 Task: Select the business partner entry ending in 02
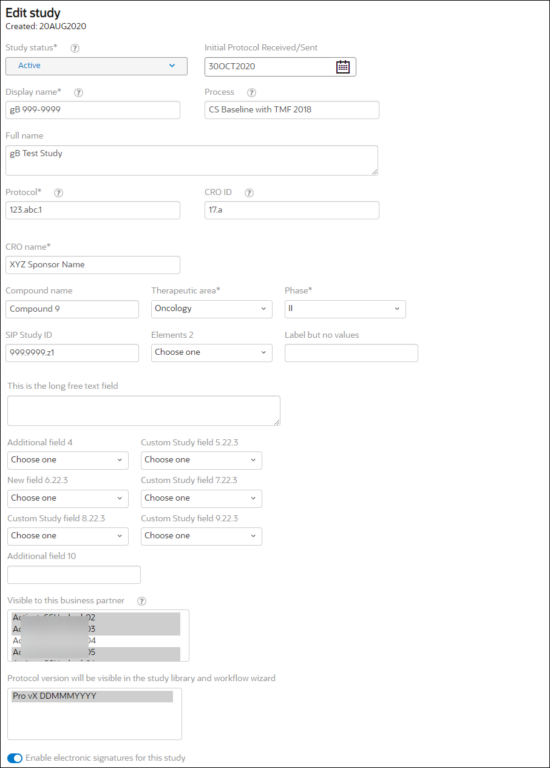click(96, 618)
